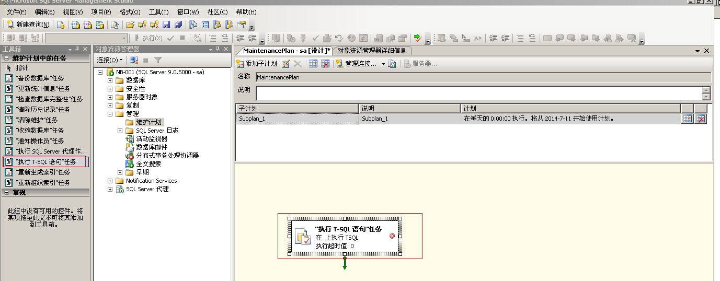Screen dimensions: 720x281
Task: Start an Analysis Services DMX query
Action: coord(87,25)
